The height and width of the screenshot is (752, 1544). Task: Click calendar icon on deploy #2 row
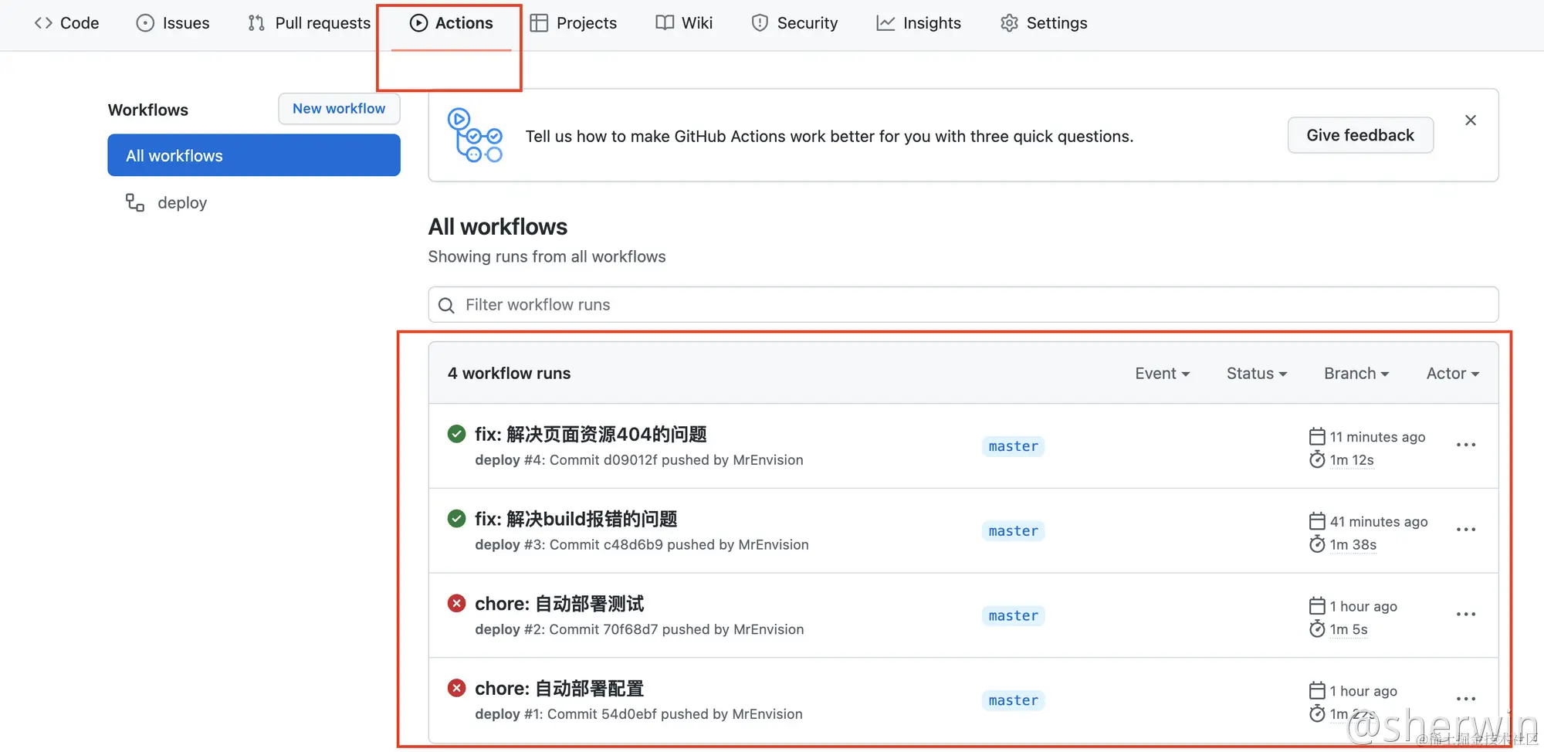point(1317,606)
